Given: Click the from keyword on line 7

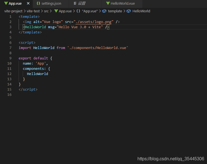Looking at the screenshot, I should tap(61, 48).
